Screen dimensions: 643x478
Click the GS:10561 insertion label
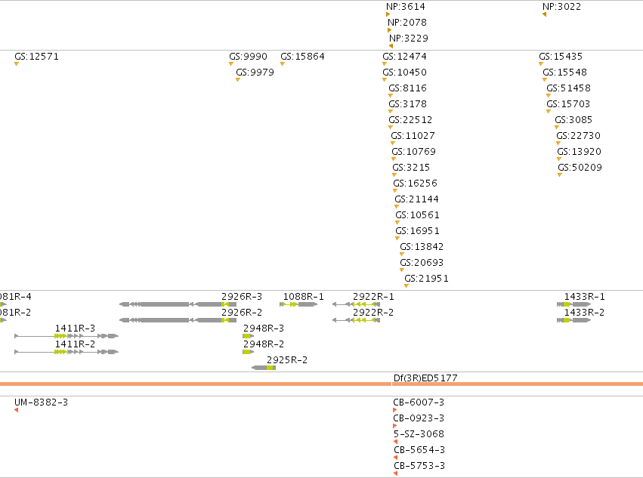click(417, 215)
